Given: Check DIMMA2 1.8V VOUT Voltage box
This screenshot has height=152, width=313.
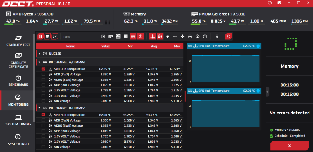Looking at the screenshot, I should click(43, 91).
